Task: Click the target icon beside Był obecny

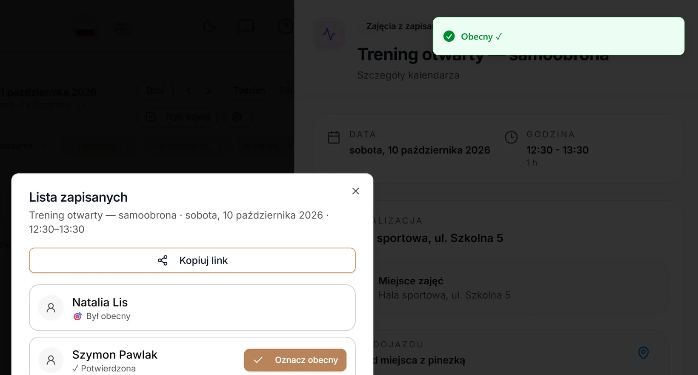Action: point(77,316)
